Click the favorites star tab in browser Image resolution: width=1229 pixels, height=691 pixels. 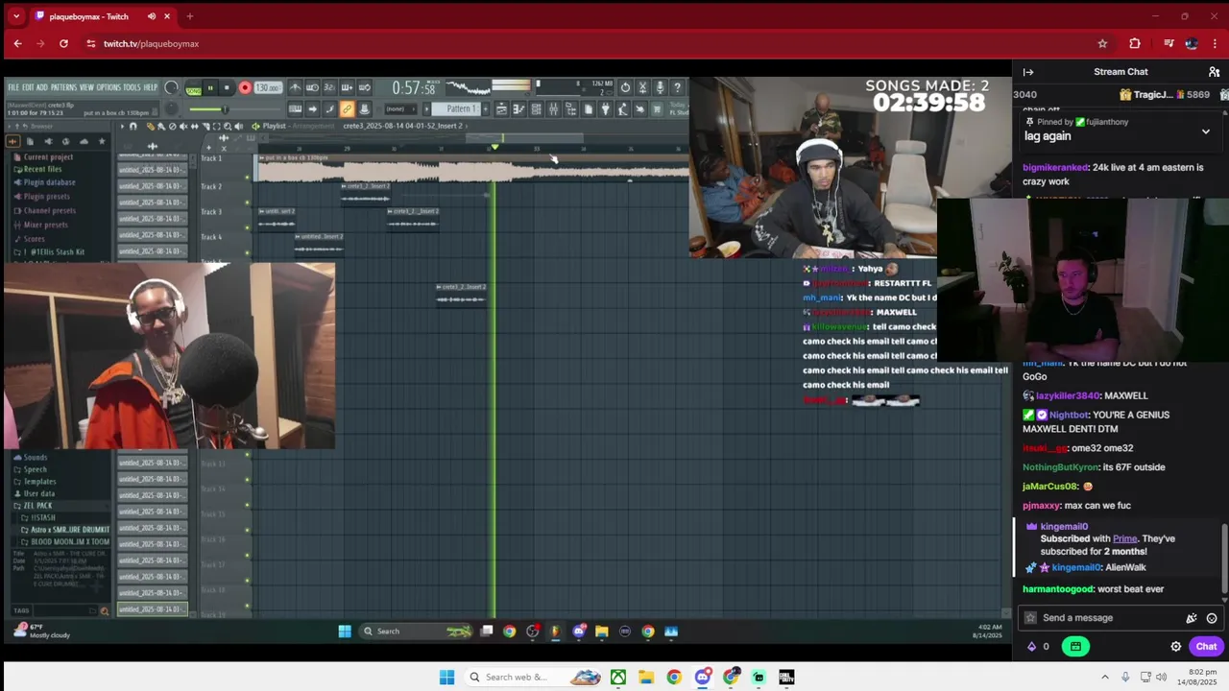tap(102, 141)
